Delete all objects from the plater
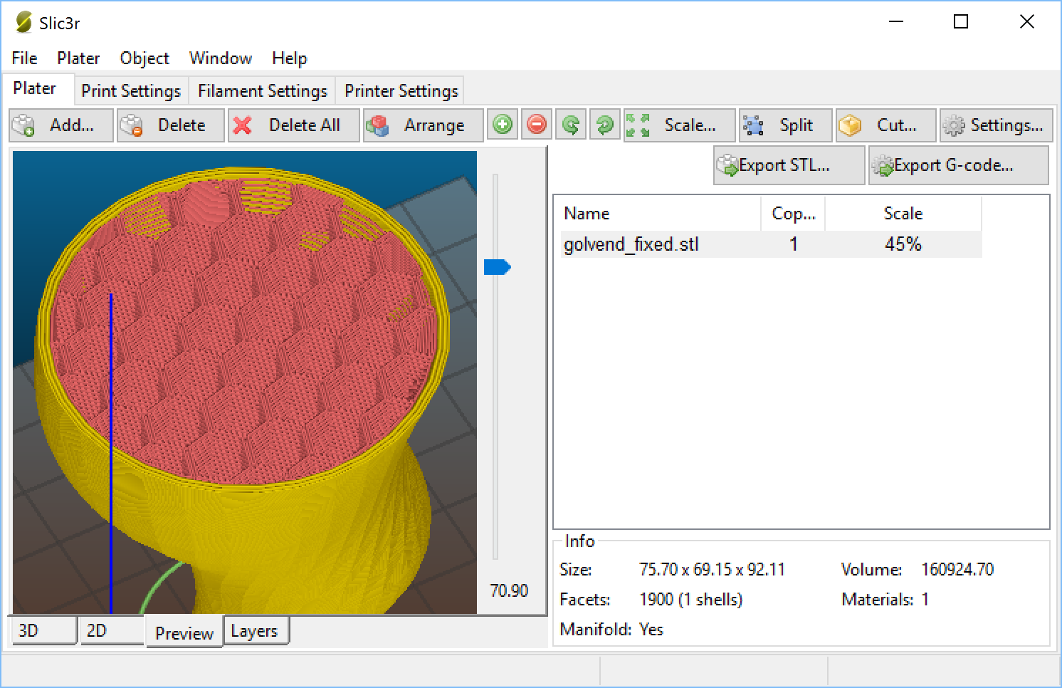 293,125
